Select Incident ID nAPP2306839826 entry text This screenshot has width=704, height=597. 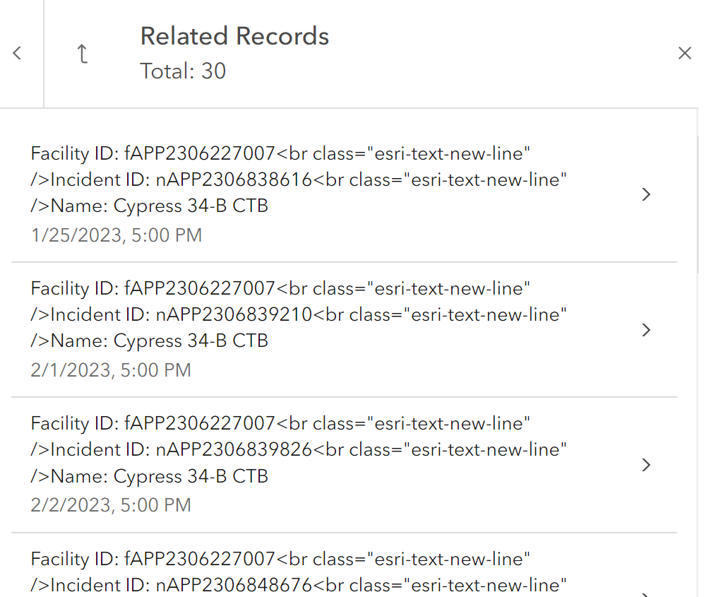click(x=181, y=449)
